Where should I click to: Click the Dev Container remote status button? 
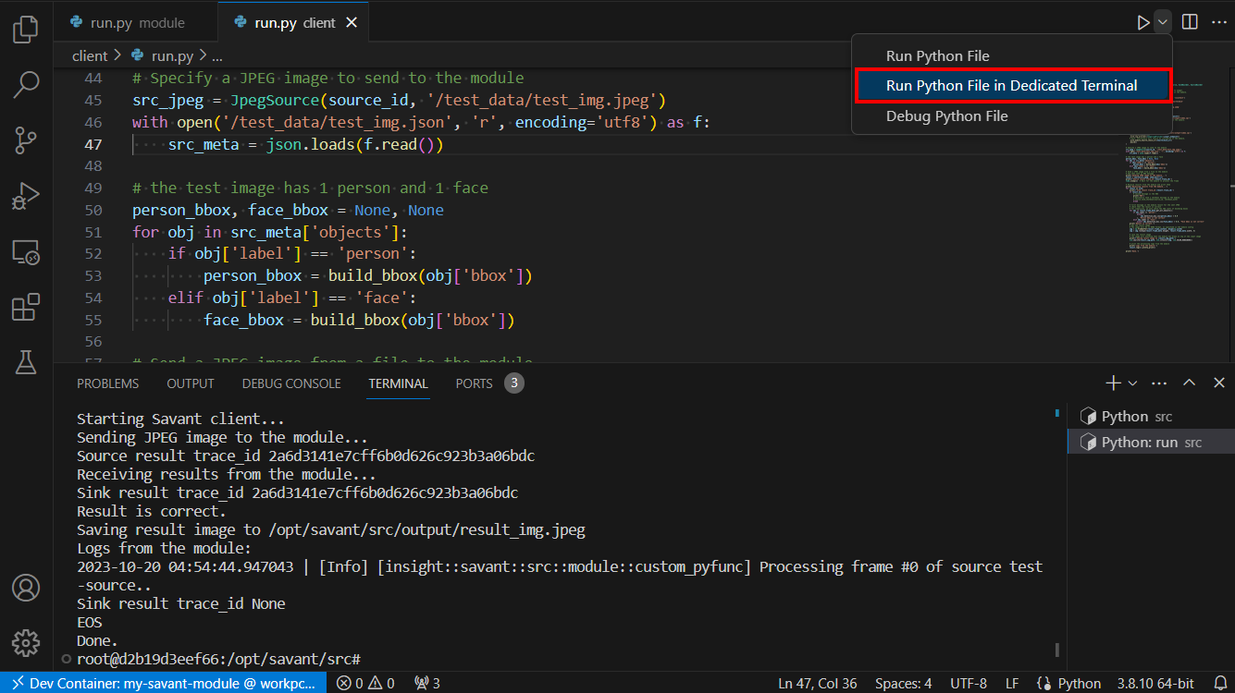(x=164, y=683)
